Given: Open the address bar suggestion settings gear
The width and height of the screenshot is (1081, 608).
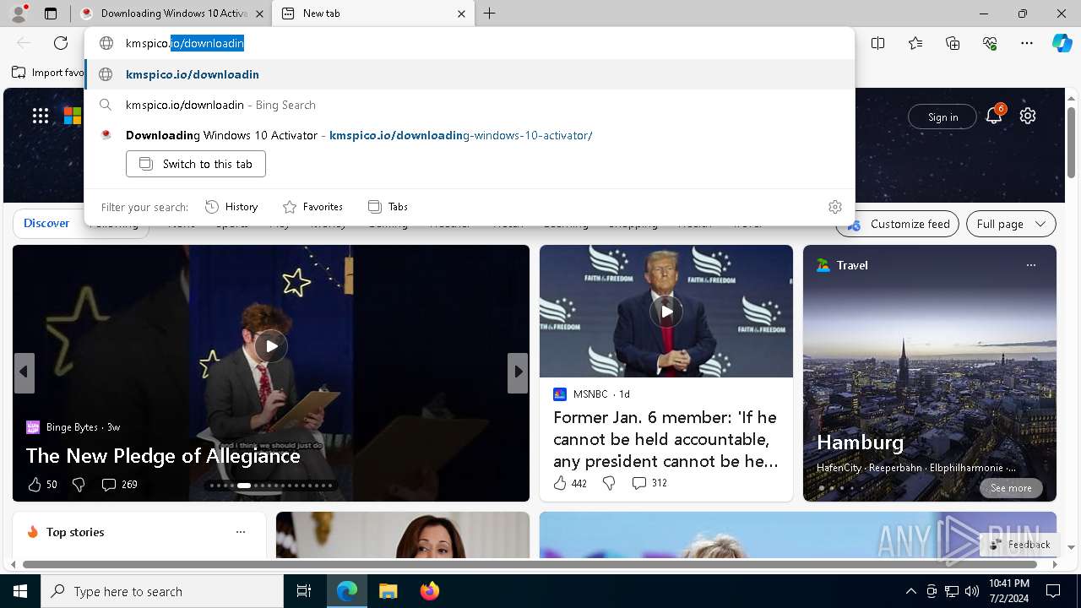Looking at the screenshot, I should (x=835, y=207).
